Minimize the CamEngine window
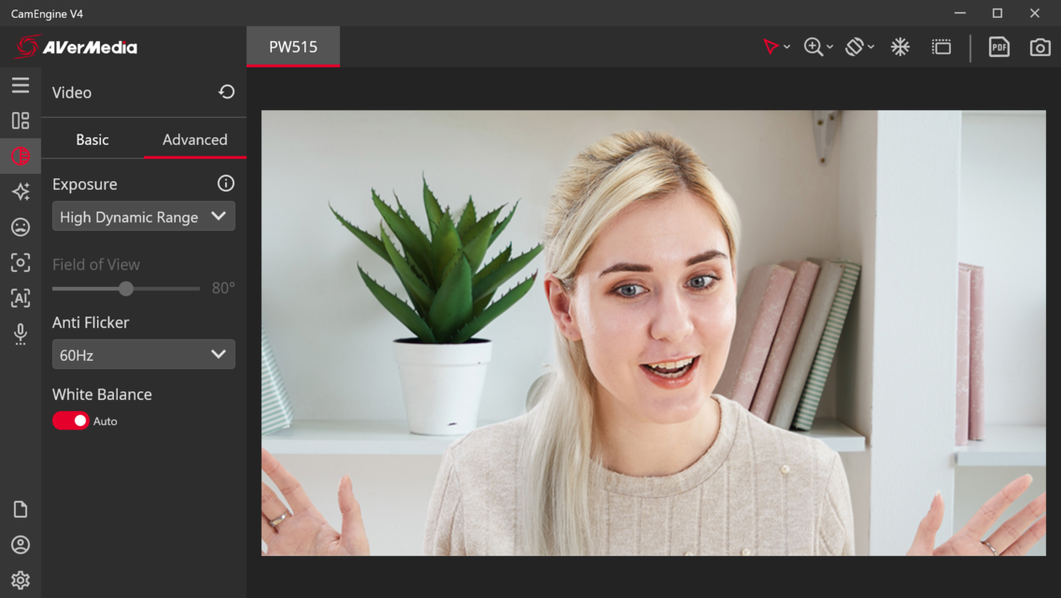This screenshot has width=1061, height=598. click(959, 13)
